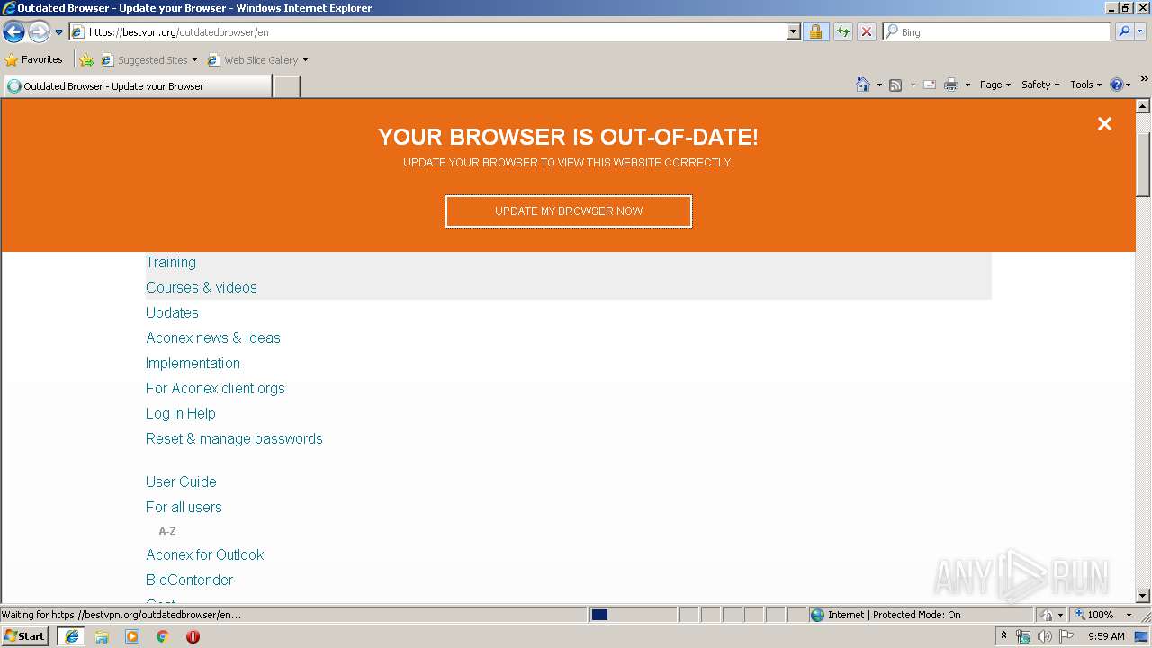1152x648 pixels.
Task: Click the Internet Explorer taskbar icon
Action: [72, 636]
